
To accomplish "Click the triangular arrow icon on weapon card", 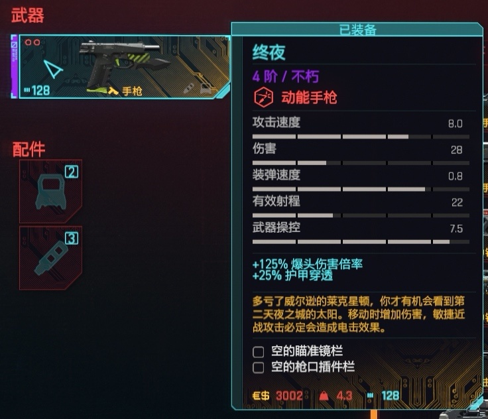I will [x=53, y=68].
